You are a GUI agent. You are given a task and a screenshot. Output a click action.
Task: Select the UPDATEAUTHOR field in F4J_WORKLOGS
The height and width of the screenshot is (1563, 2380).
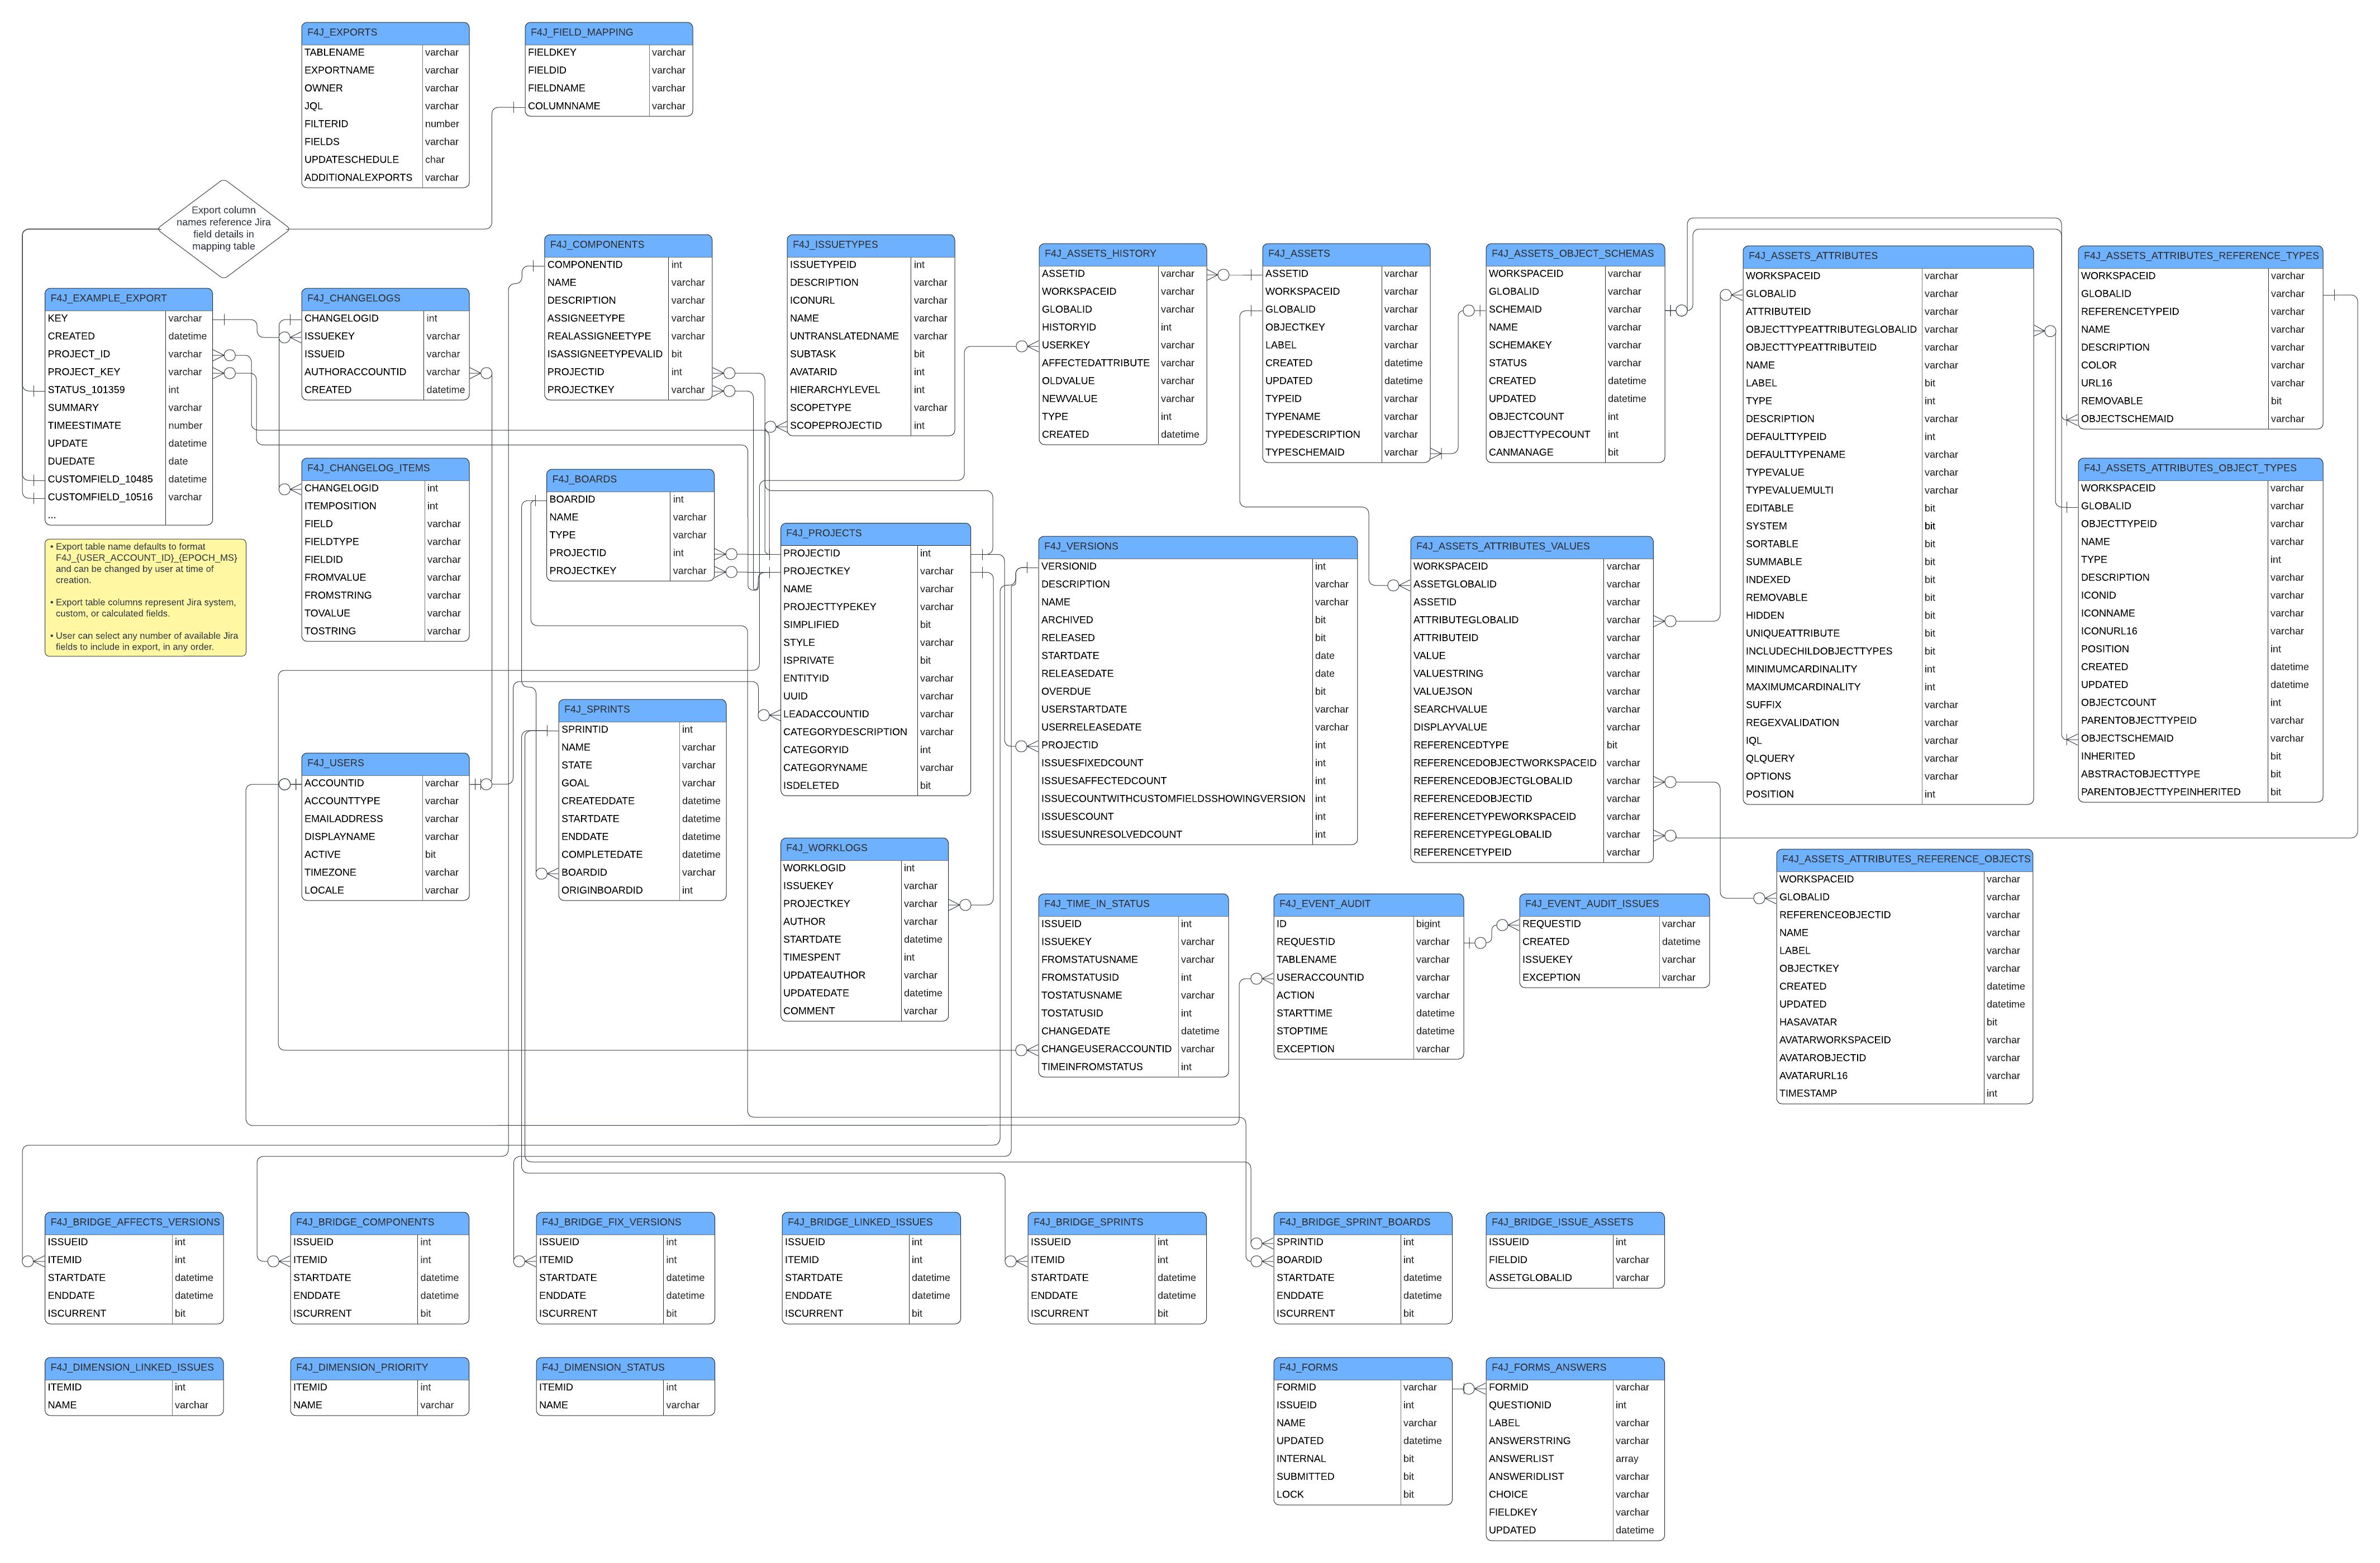(864, 976)
